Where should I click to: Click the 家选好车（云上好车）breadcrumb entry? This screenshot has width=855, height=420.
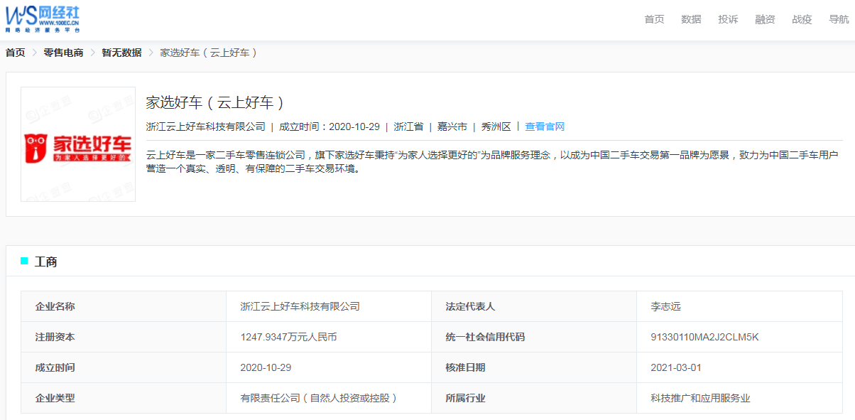pos(209,53)
